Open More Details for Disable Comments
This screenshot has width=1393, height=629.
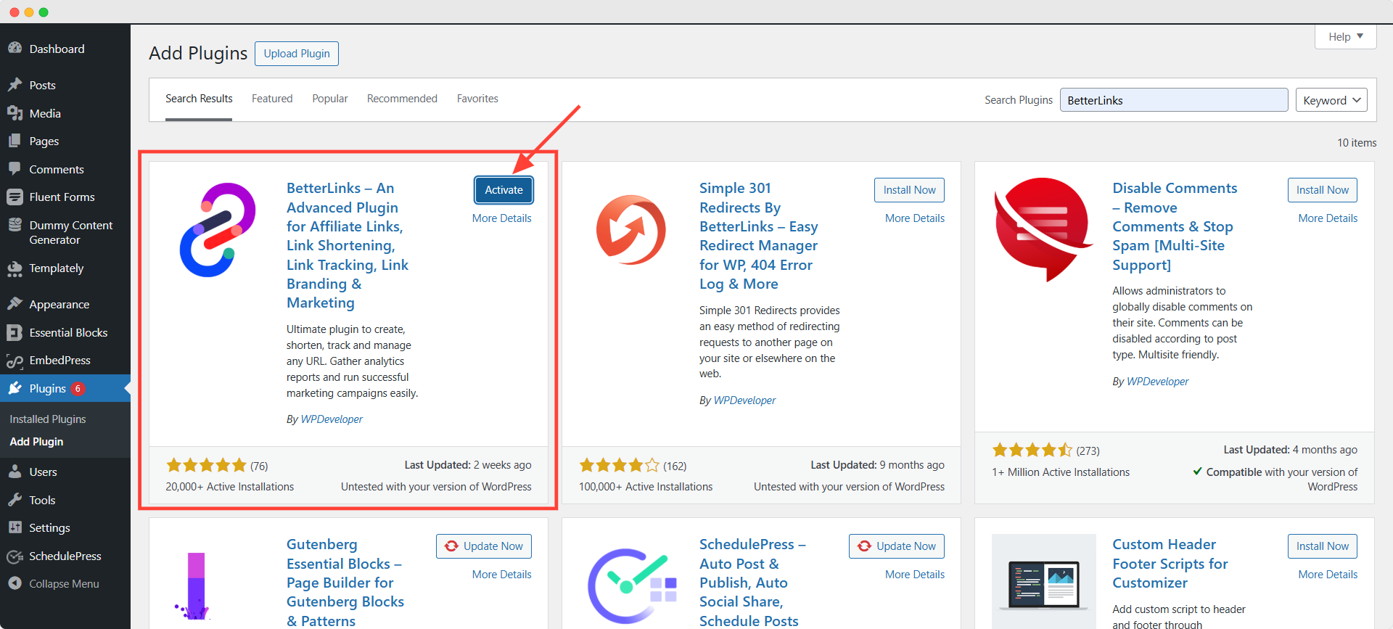1328,218
